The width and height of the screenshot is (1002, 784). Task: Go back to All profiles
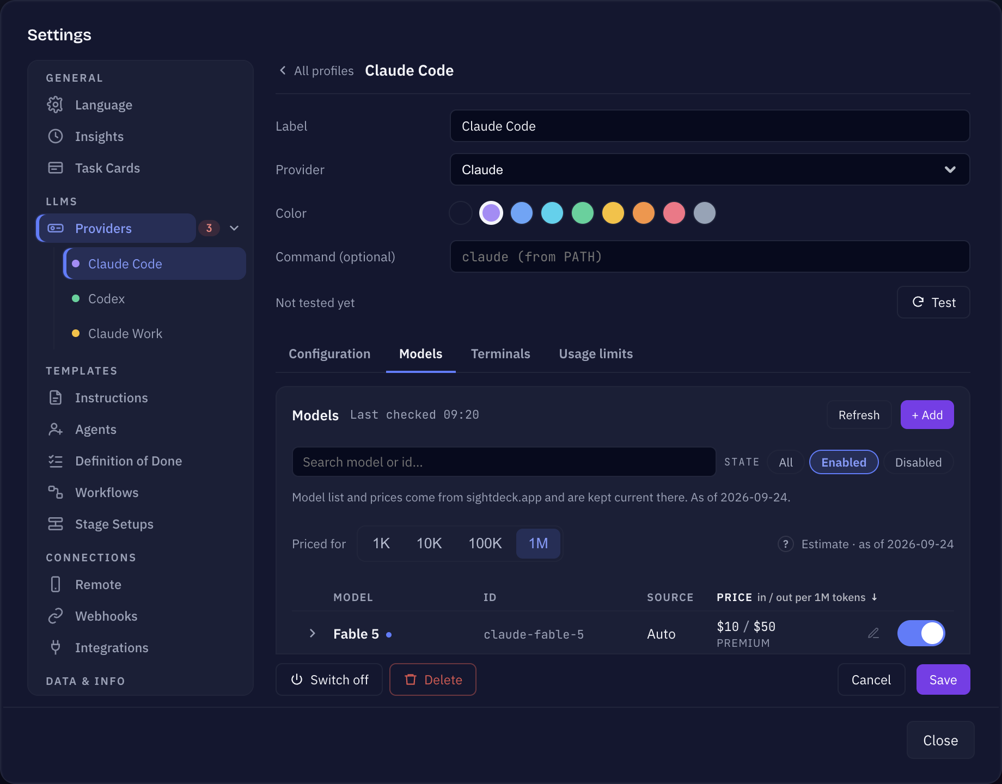coord(316,71)
